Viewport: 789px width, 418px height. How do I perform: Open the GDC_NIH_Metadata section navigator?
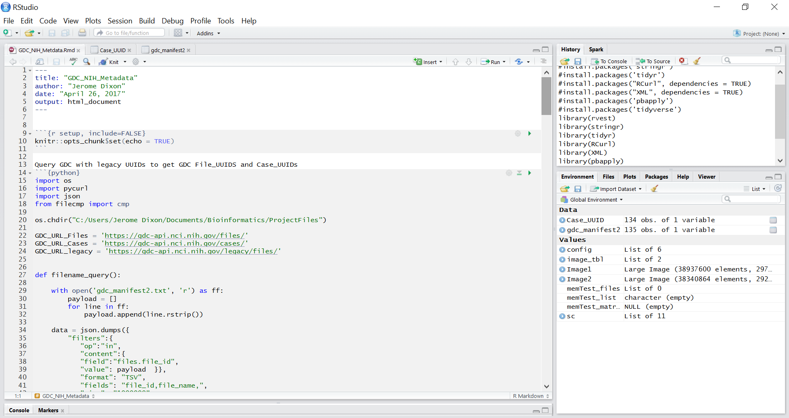(x=65, y=396)
